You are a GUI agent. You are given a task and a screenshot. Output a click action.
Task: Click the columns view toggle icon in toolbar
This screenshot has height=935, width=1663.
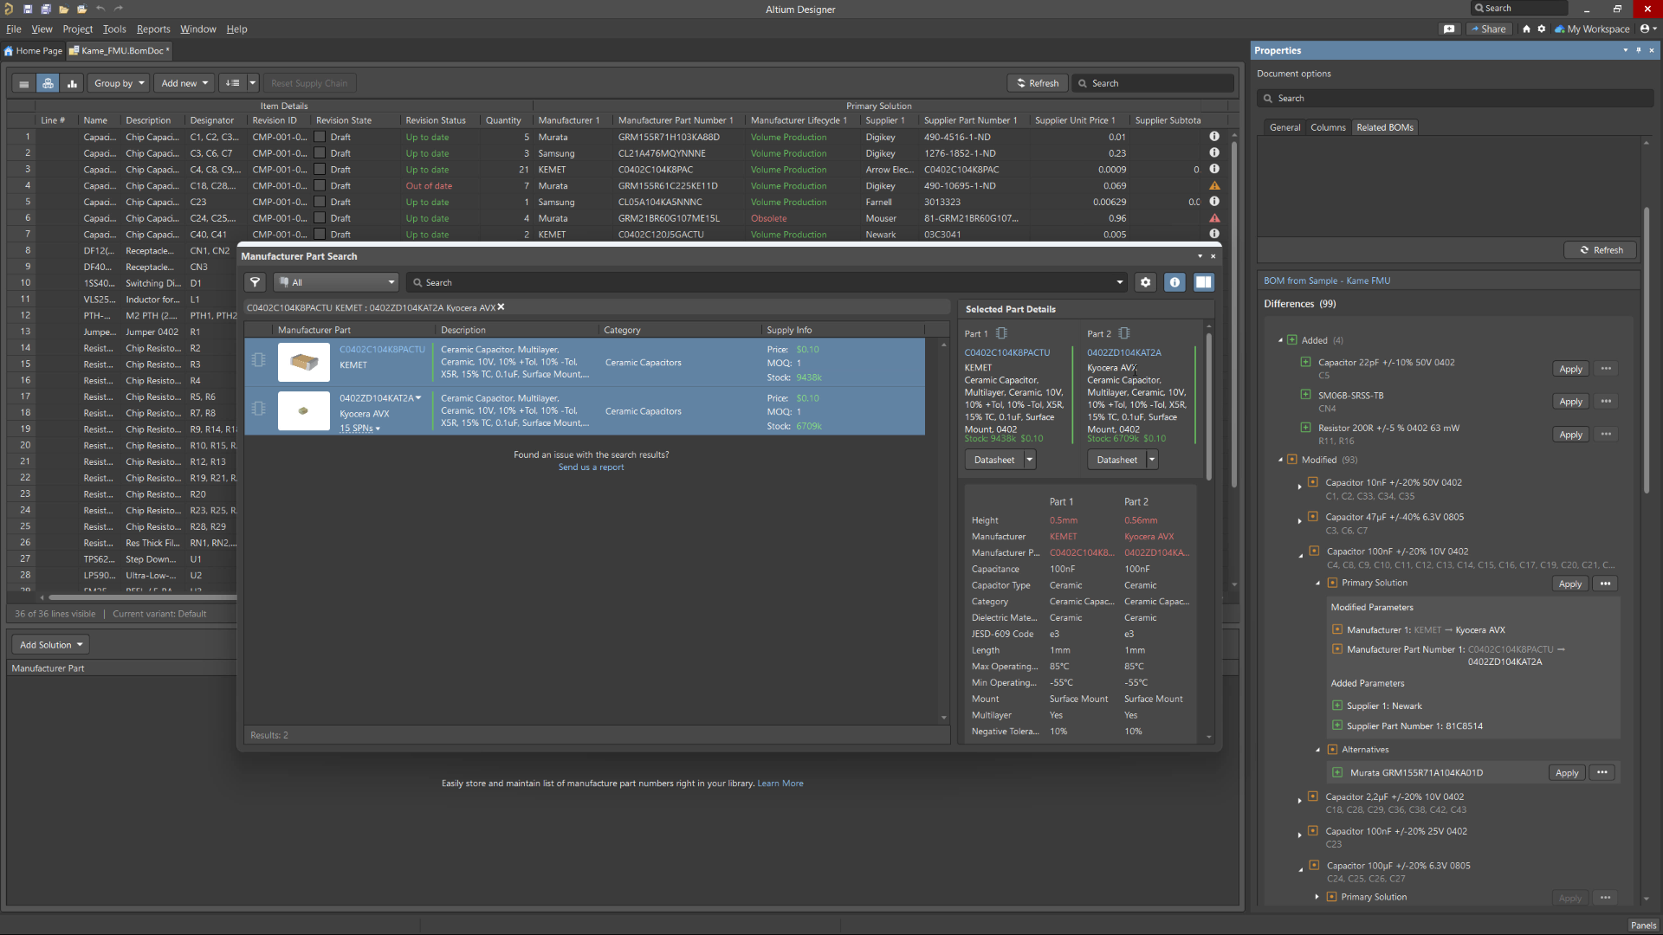[x=72, y=82]
